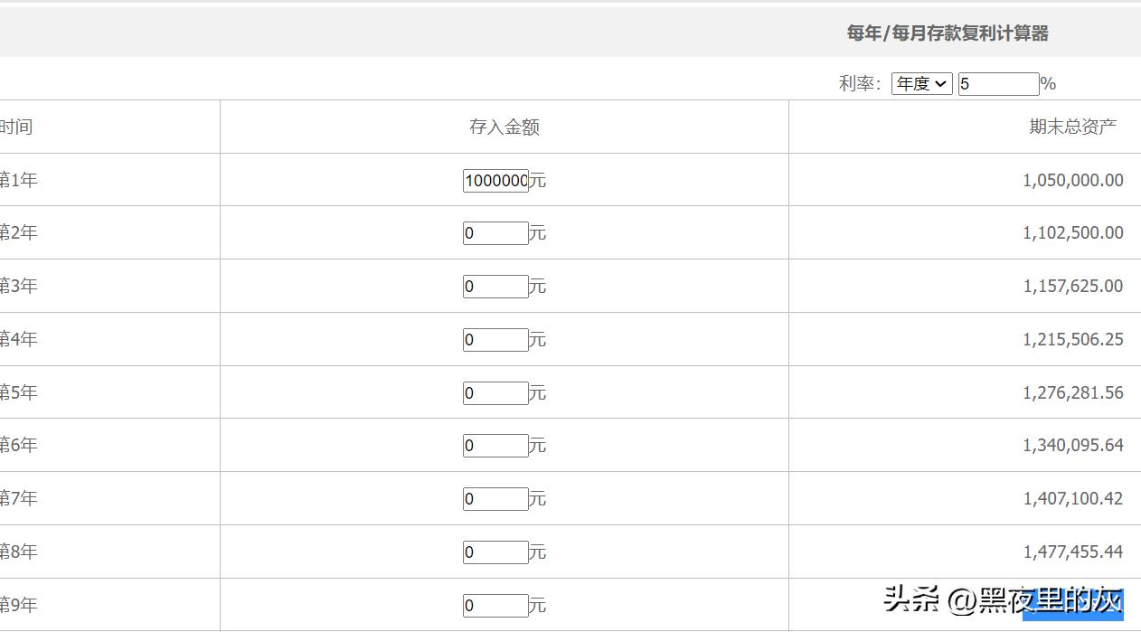This screenshot has width=1141, height=632.
Task: Select the 第3年 deposit amount input
Action: click(495, 287)
